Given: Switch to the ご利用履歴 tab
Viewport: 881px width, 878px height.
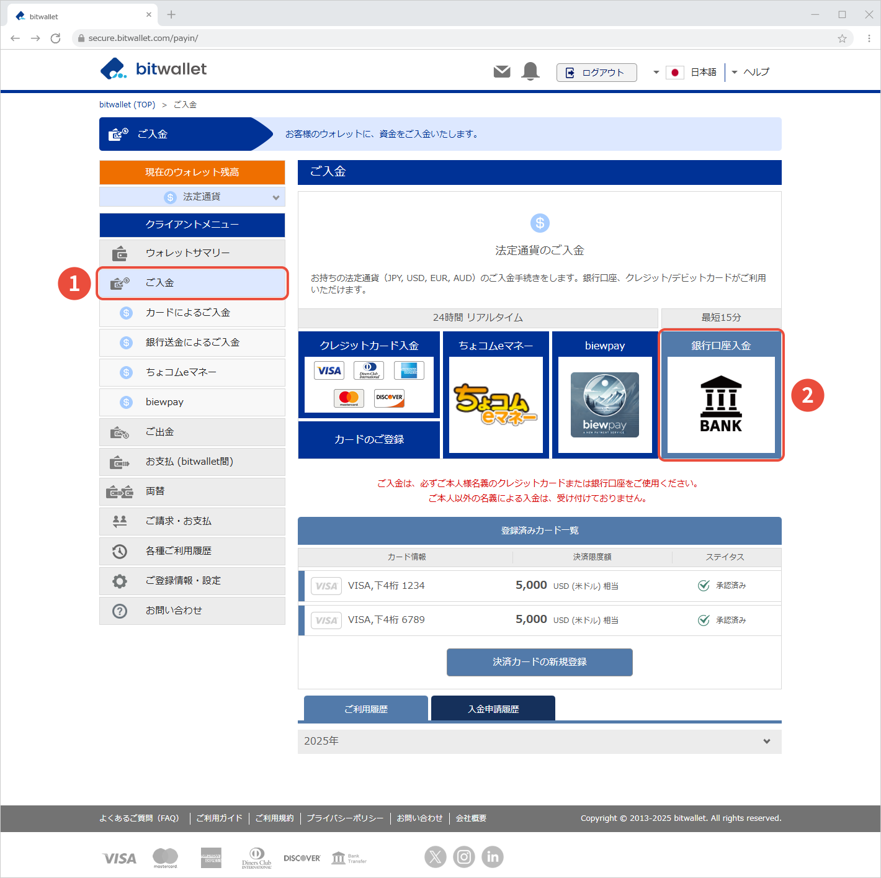Looking at the screenshot, I should click(x=366, y=709).
